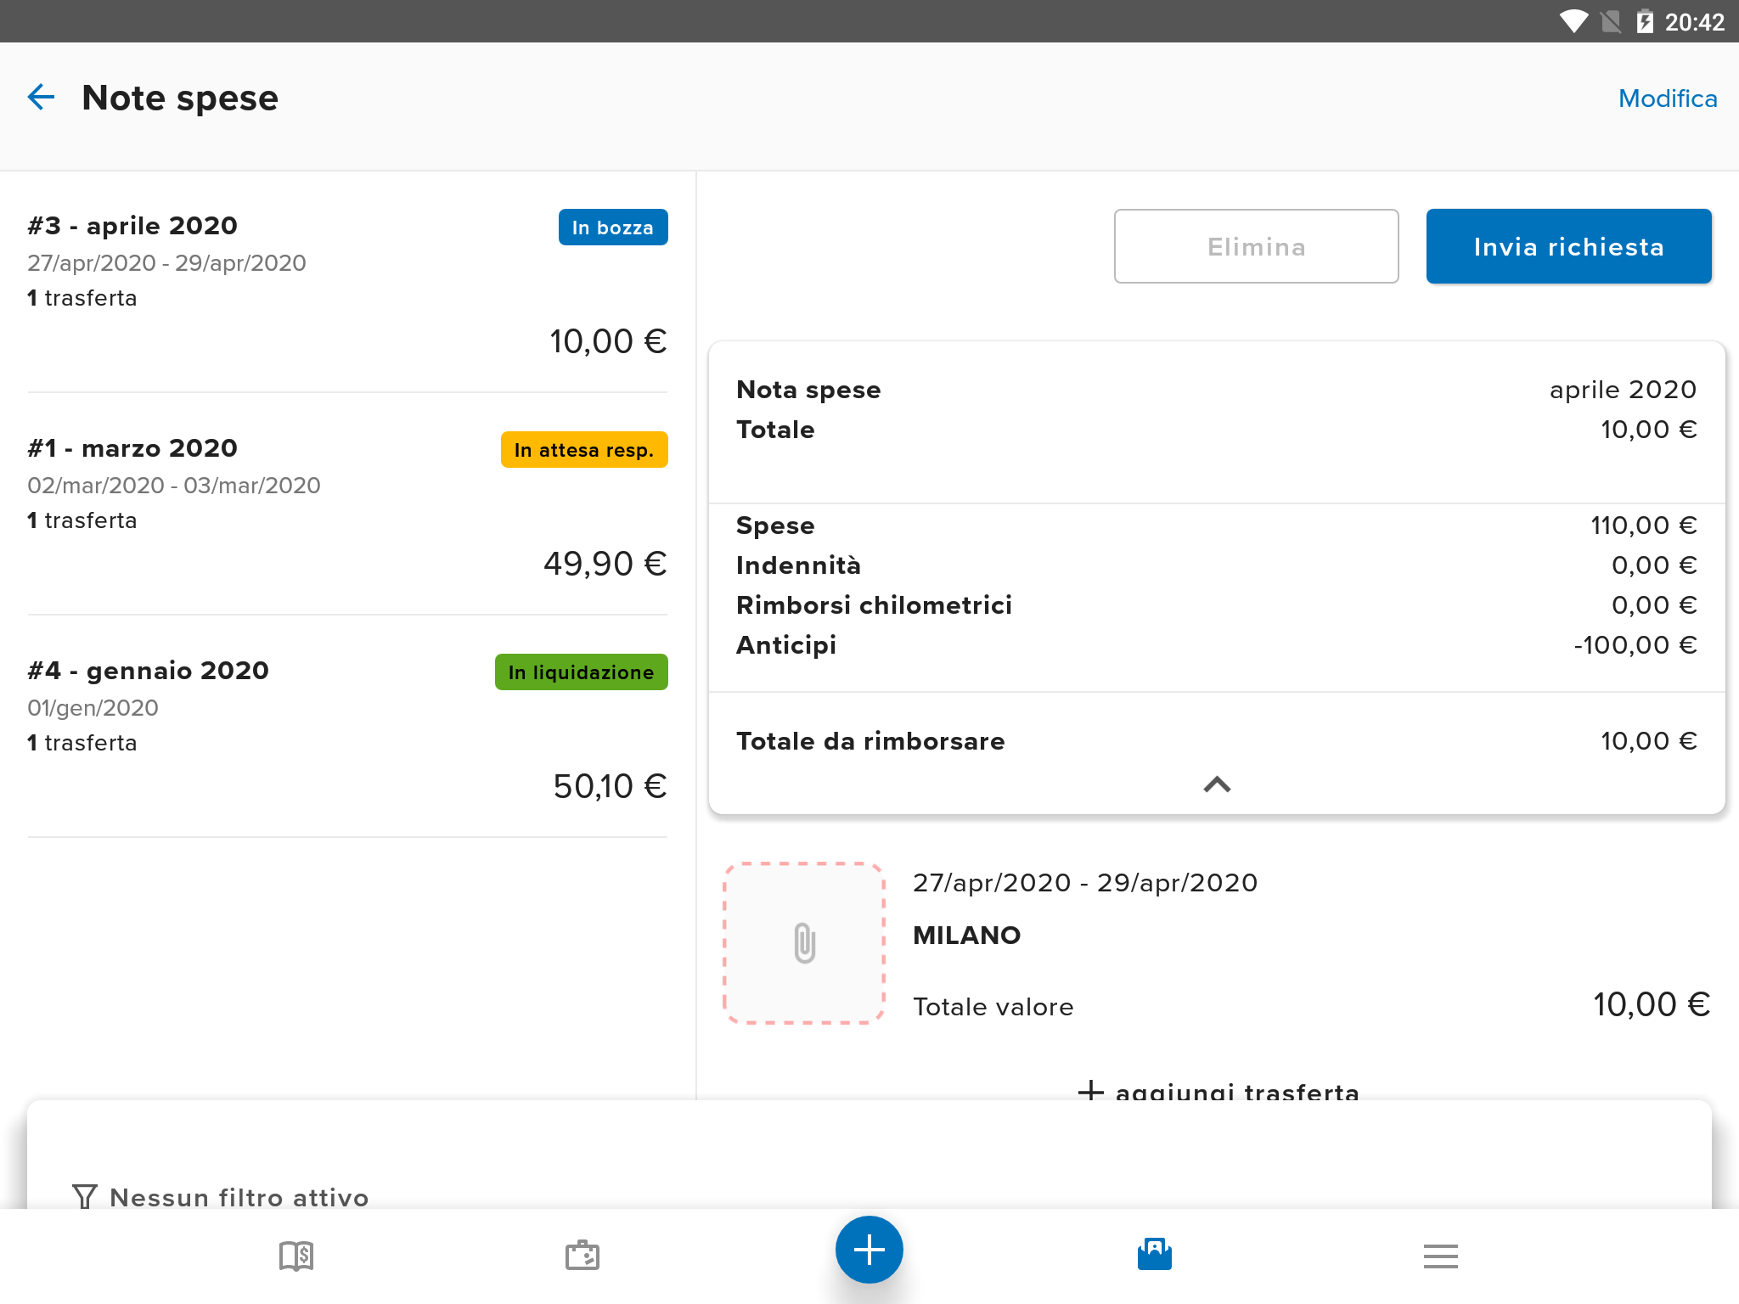The height and width of the screenshot is (1304, 1739).
Task: Click the Totale valore label
Action: click(993, 1007)
